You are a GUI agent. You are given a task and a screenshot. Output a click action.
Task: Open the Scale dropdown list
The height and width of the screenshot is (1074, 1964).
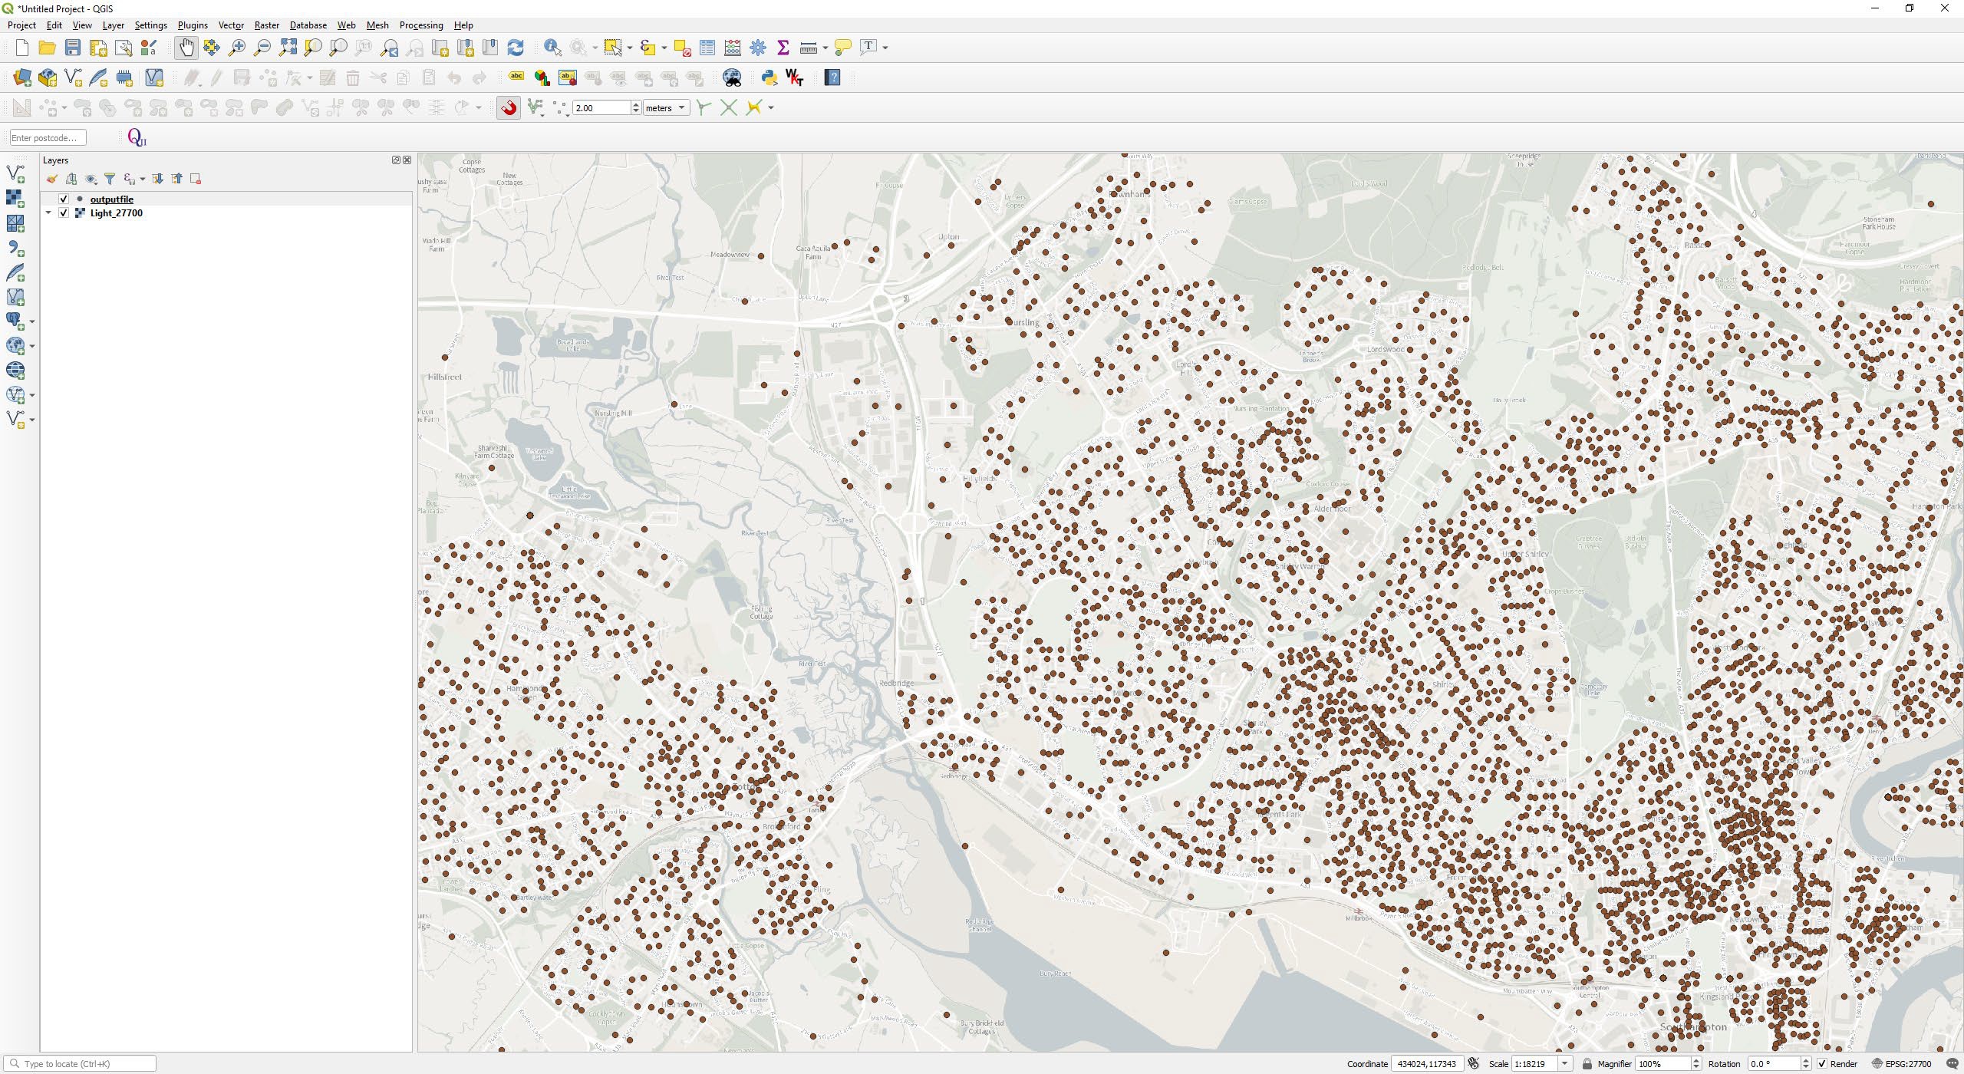pos(1565,1063)
